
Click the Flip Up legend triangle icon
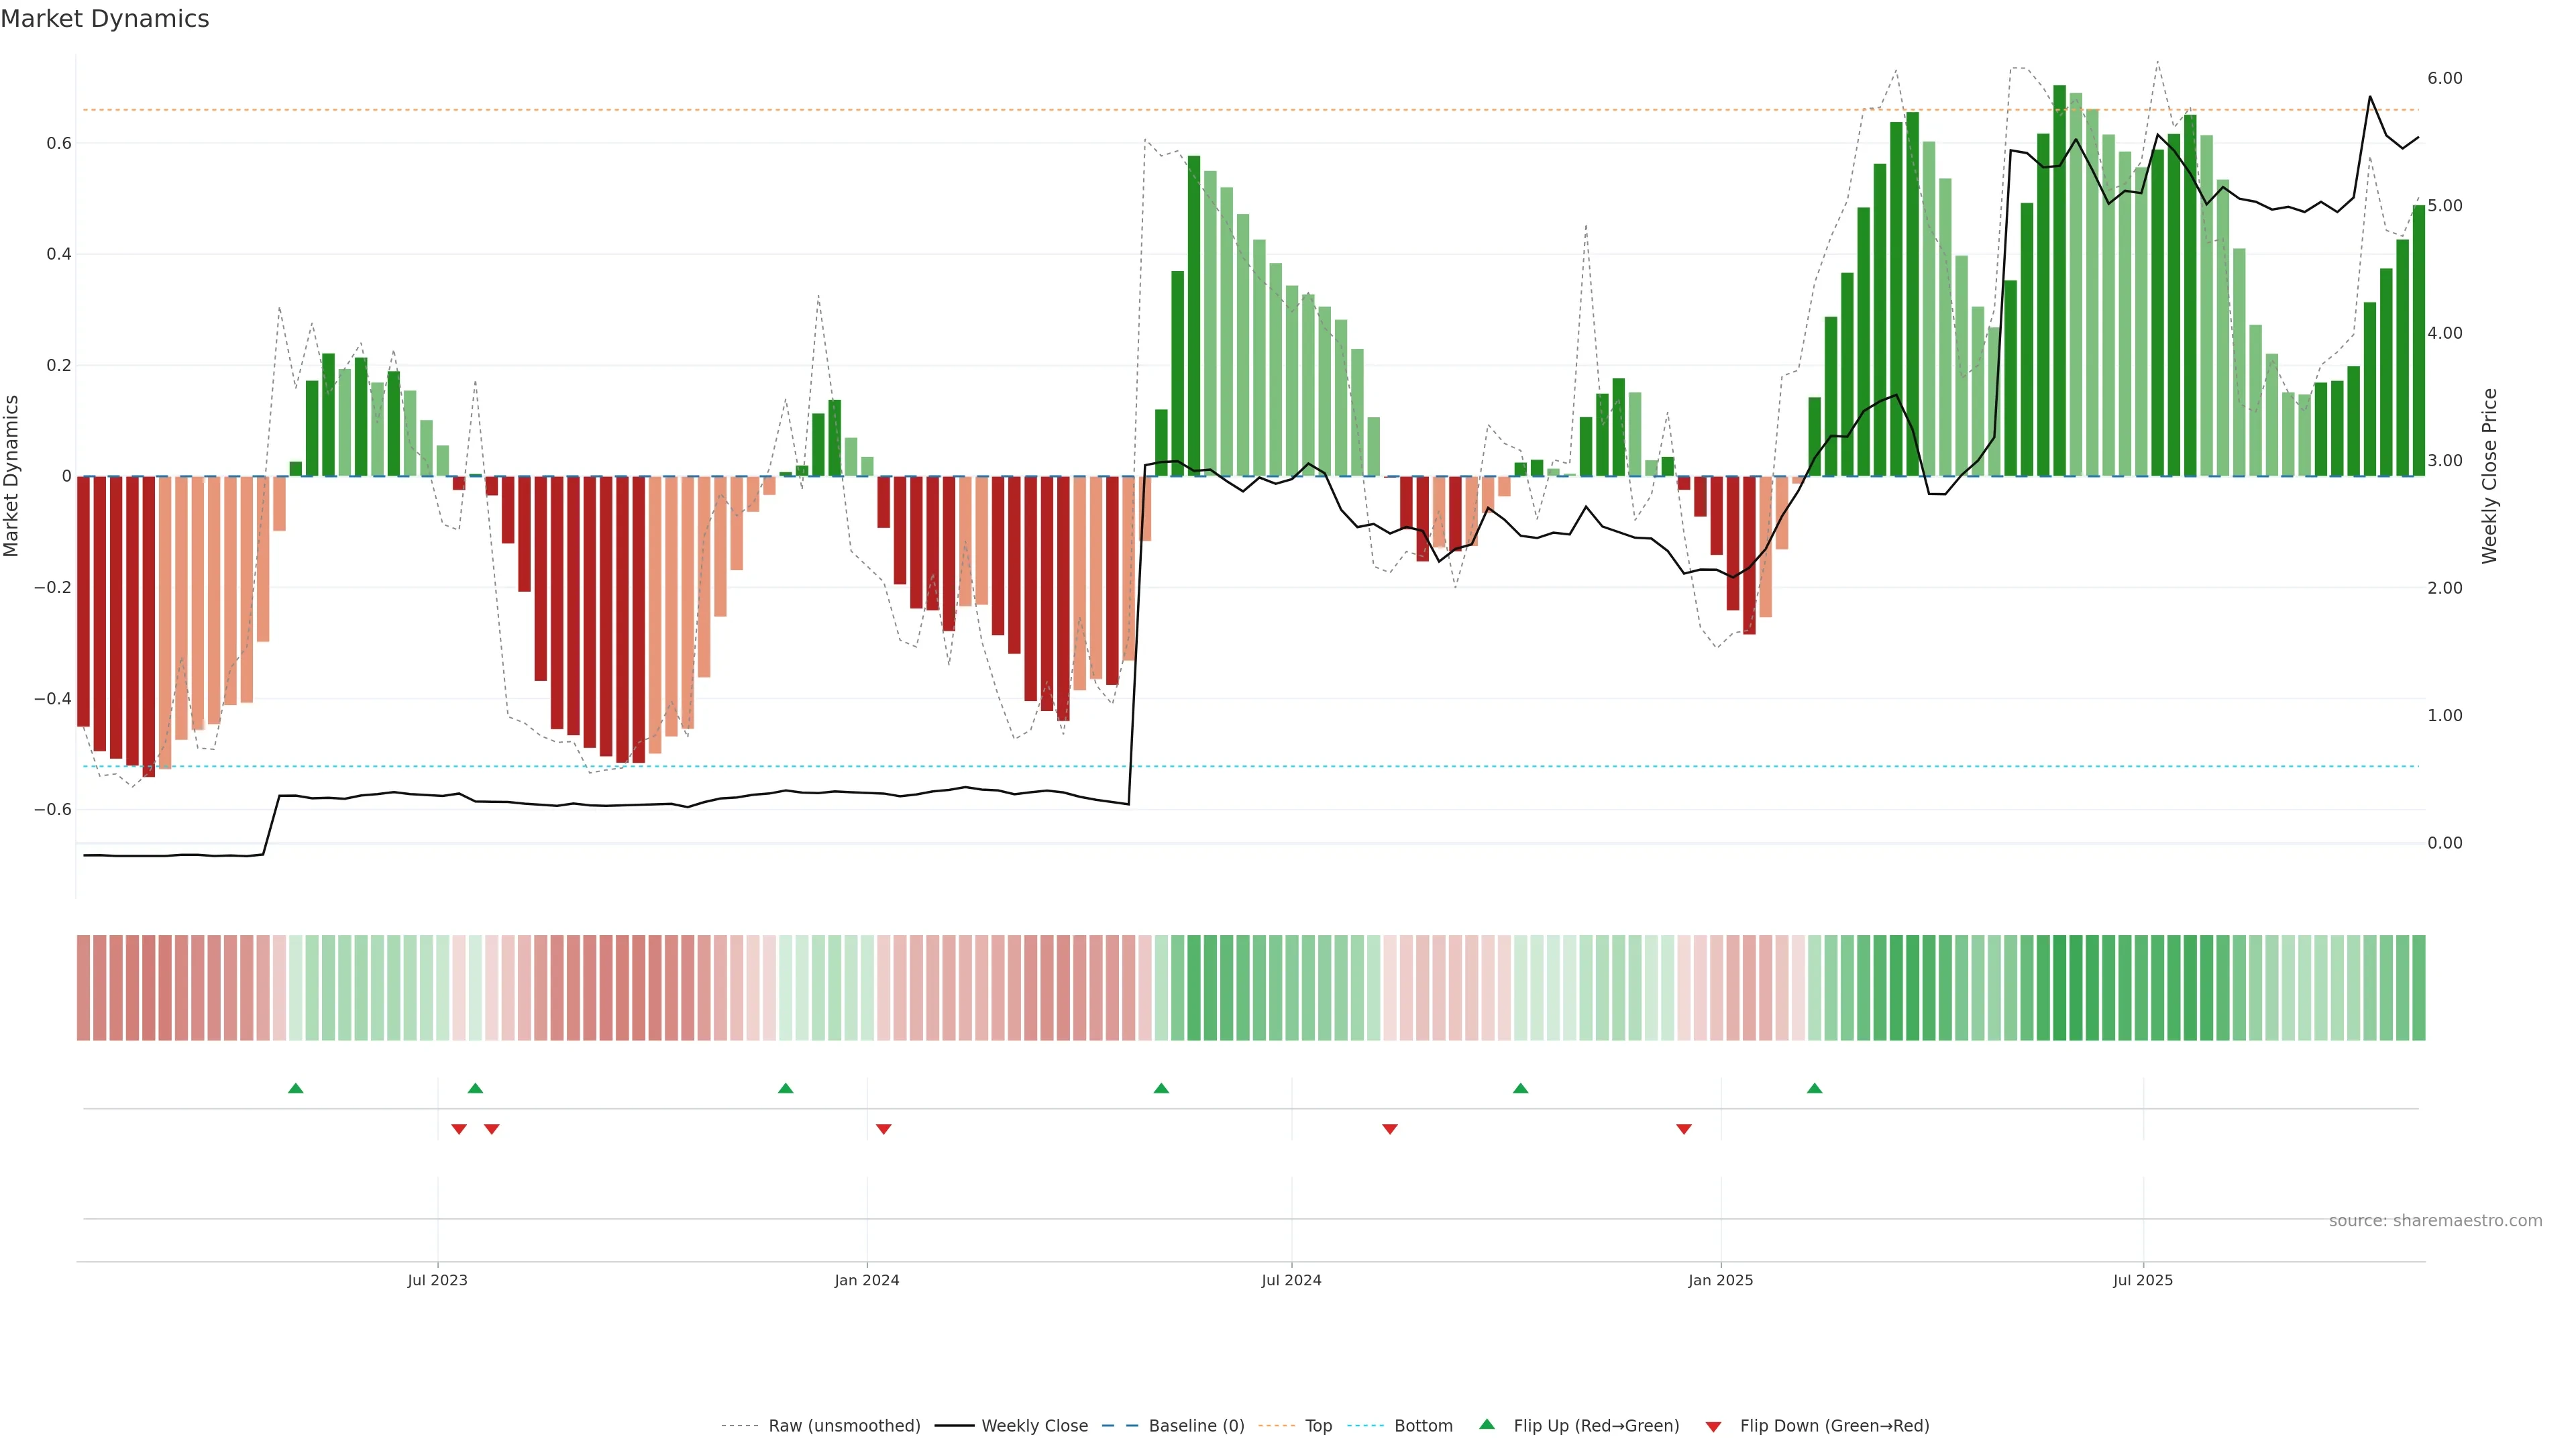point(1487,1424)
